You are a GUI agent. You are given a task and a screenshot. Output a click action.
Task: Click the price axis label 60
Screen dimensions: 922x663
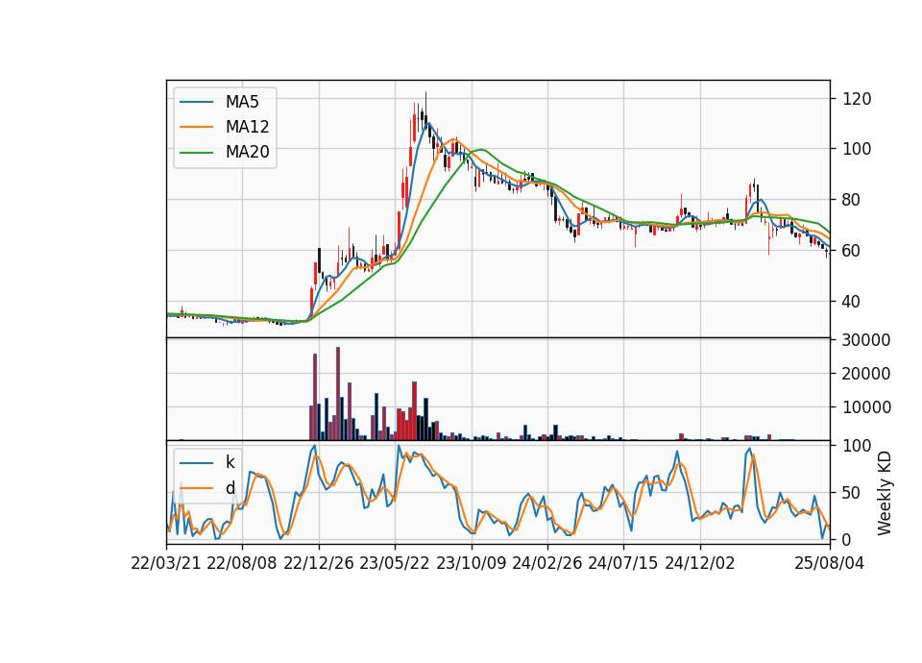pos(852,251)
